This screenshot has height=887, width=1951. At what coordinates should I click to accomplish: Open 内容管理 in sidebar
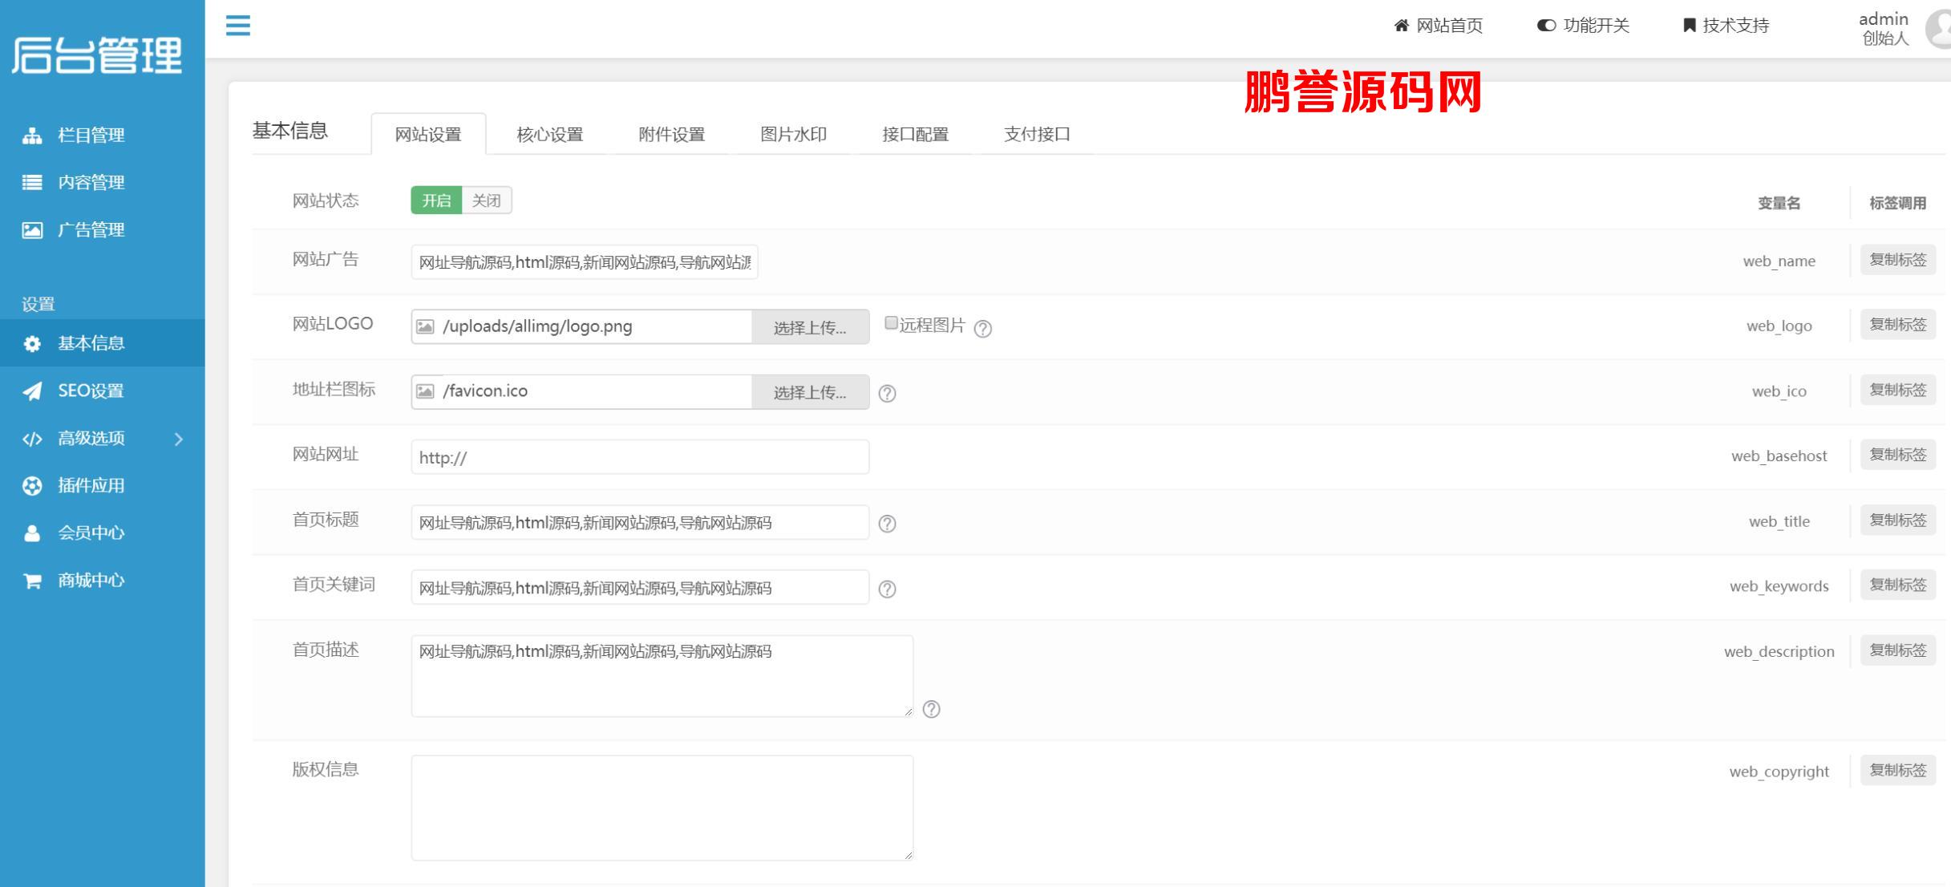[x=103, y=183]
